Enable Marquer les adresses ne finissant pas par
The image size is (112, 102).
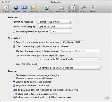[x=14, y=51]
